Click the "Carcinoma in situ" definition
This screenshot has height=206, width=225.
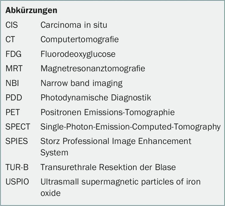coord(74,25)
